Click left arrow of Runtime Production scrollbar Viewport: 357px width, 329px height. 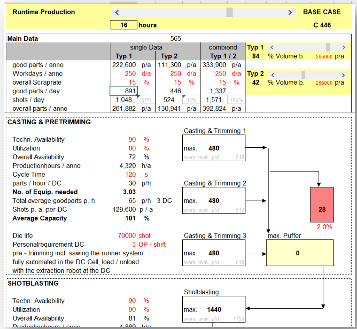pos(117,12)
